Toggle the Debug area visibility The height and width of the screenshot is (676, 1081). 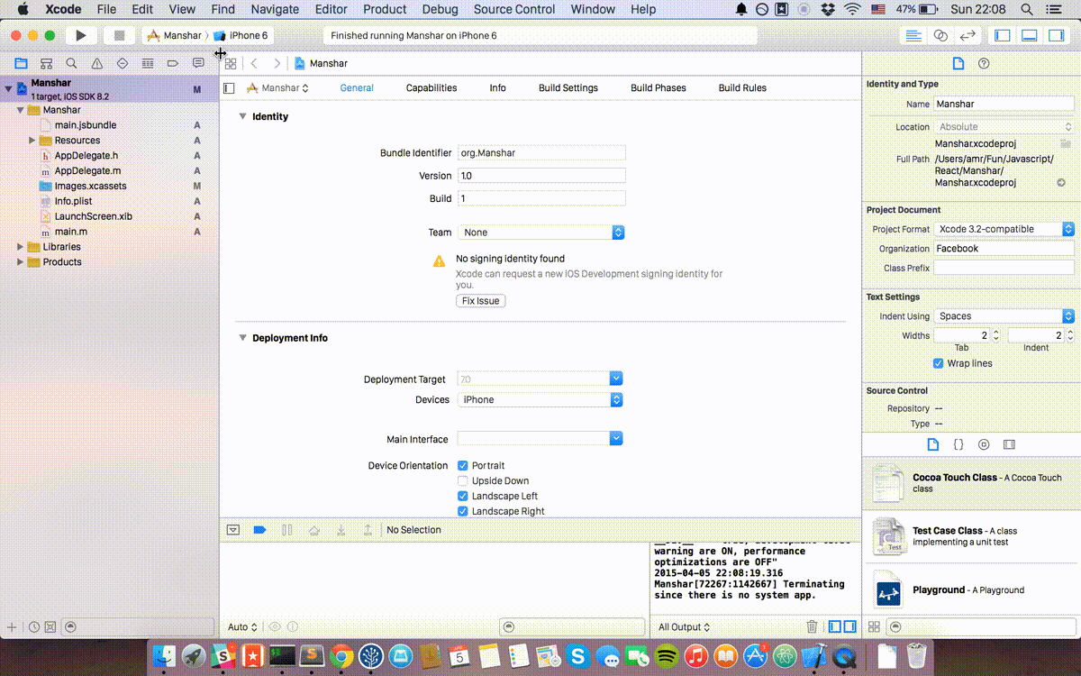[x=1030, y=35]
